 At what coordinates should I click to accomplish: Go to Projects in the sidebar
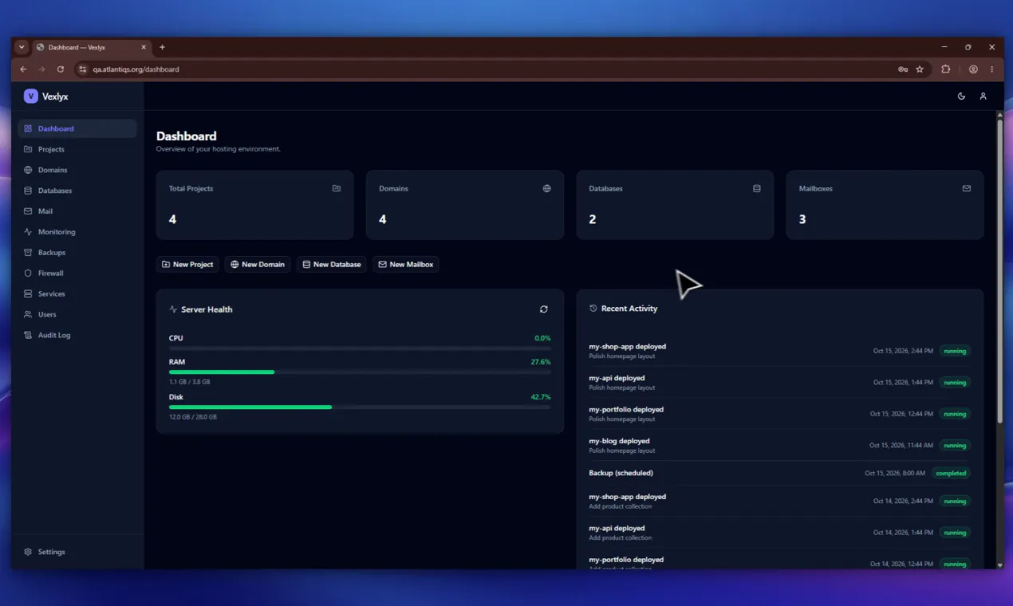(77, 149)
